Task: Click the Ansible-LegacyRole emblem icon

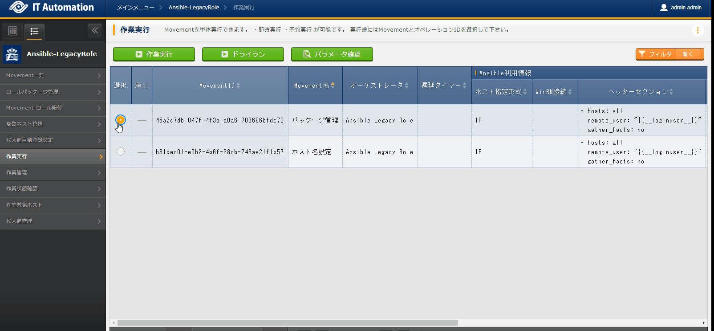Action: 12,54
